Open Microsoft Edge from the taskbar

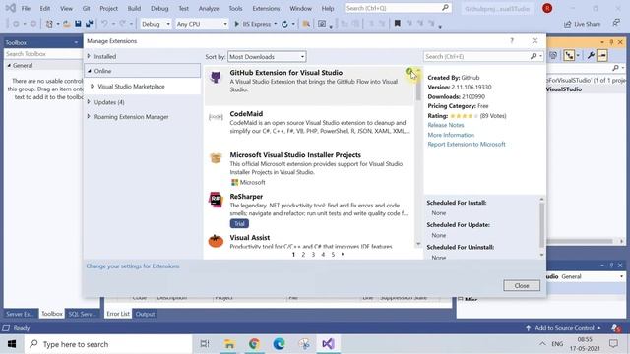tap(279, 343)
